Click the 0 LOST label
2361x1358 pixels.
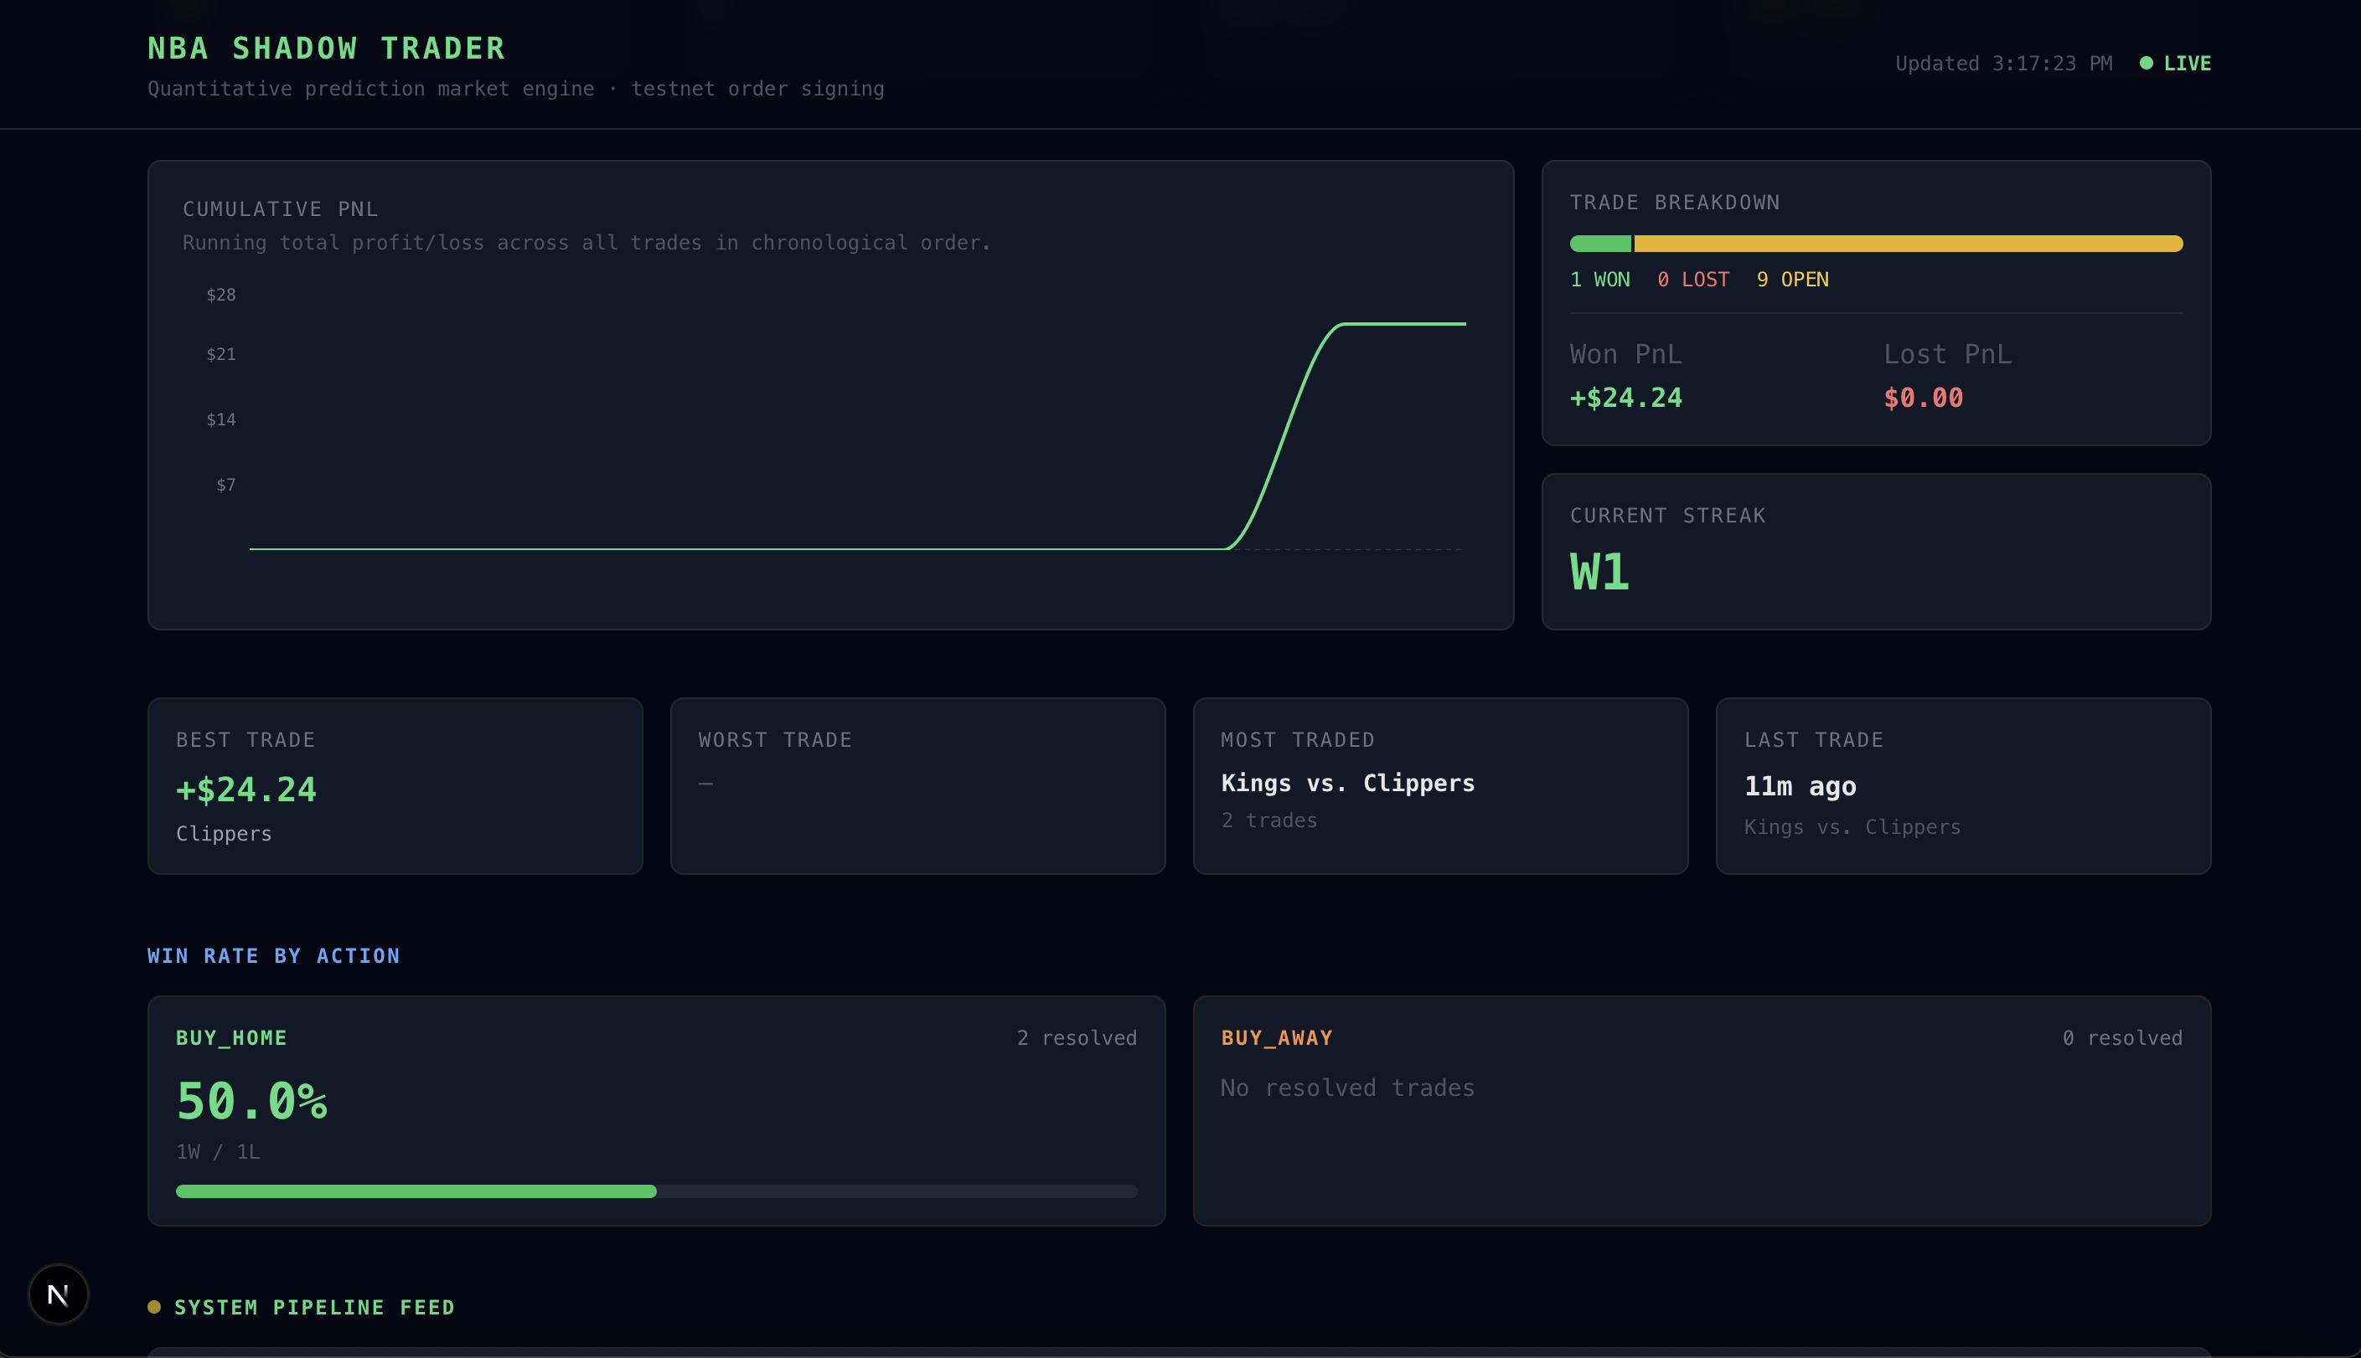pos(1692,280)
